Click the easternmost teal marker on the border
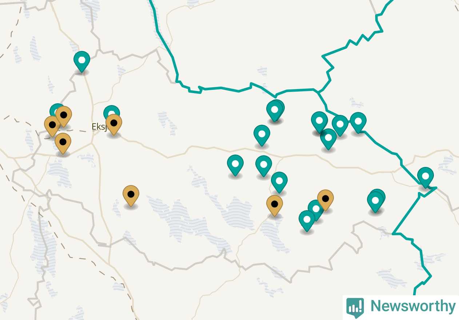Image resolution: width=459 pixels, height=320 pixels. point(426,177)
